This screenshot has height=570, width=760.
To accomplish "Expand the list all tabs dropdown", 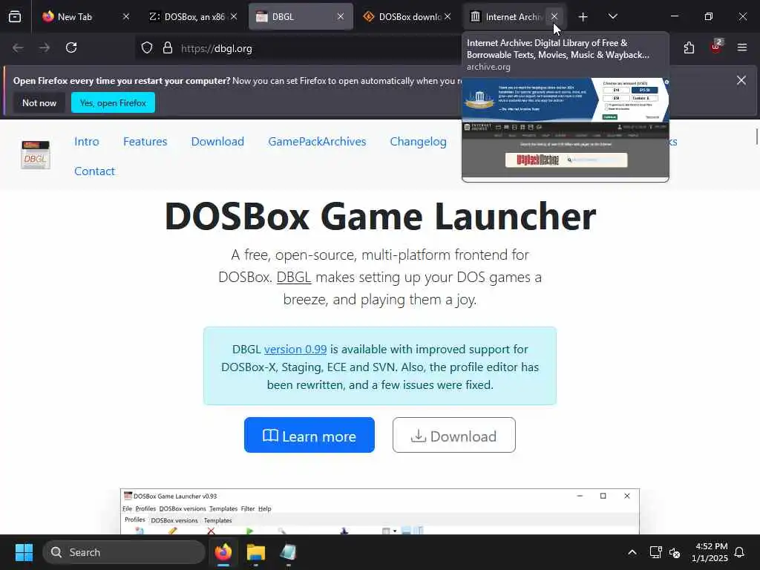I will (x=612, y=16).
